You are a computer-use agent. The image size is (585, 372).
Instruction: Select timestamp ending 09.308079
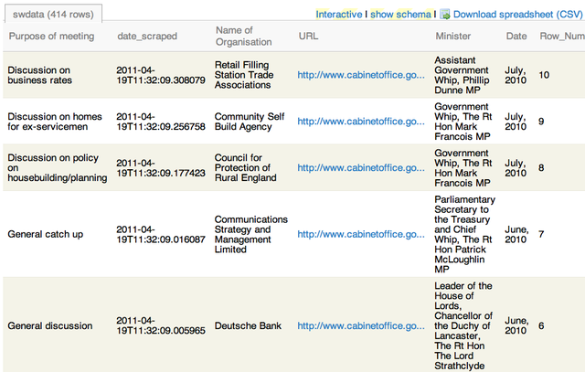pos(161,75)
